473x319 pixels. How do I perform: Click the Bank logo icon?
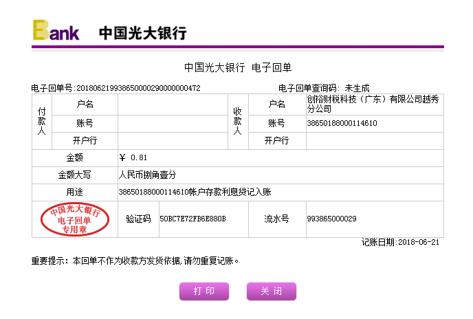tap(56, 30)
